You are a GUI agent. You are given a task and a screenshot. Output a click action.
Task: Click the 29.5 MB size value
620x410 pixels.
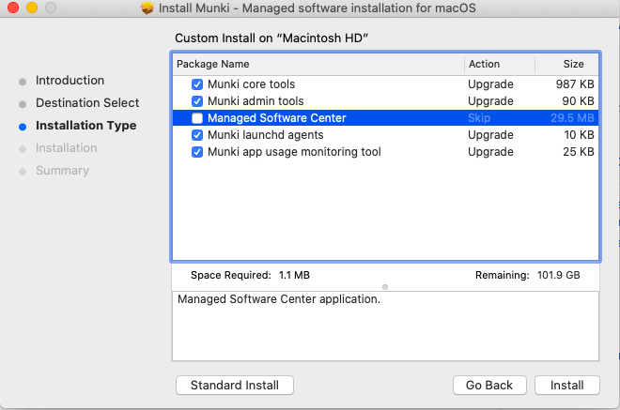pos(572,118)
